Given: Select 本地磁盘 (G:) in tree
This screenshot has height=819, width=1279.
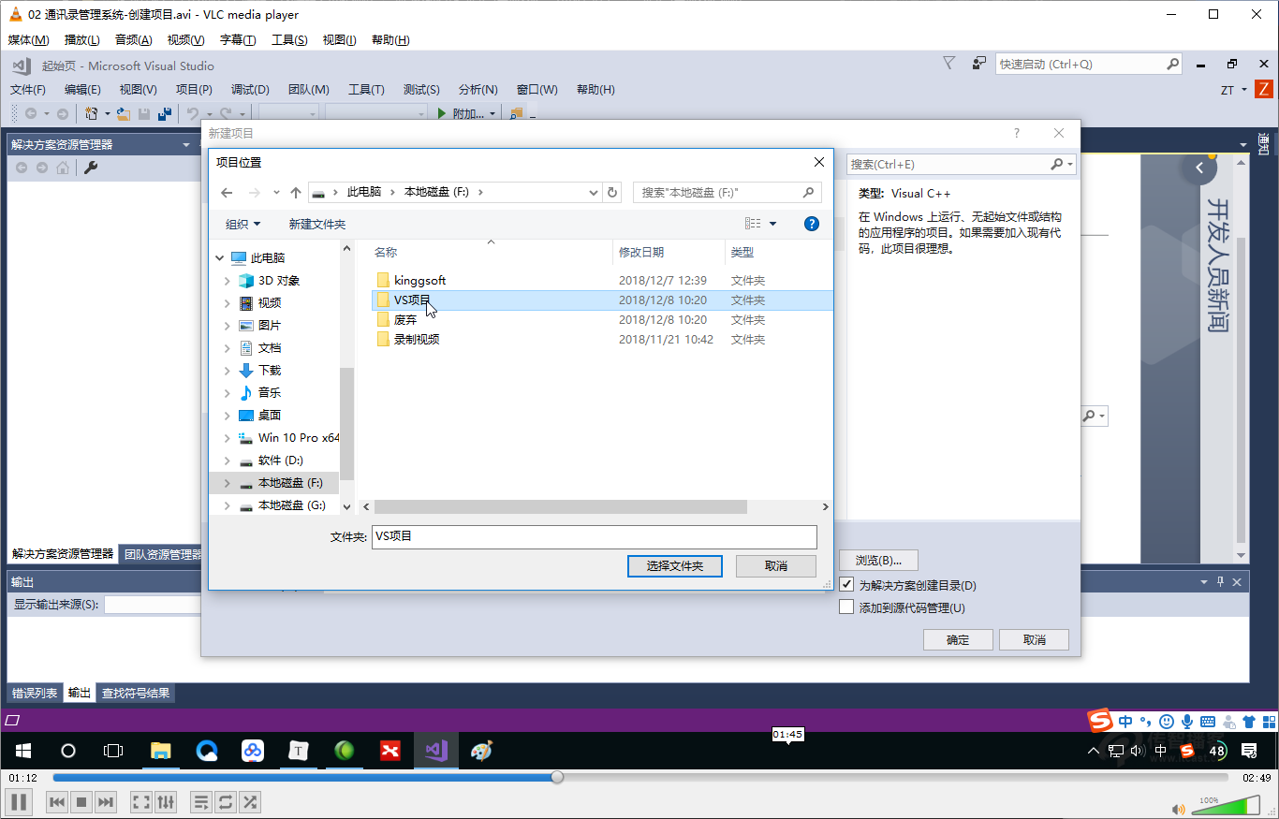Looking at the screenshot, I should [x=291, y=505].
